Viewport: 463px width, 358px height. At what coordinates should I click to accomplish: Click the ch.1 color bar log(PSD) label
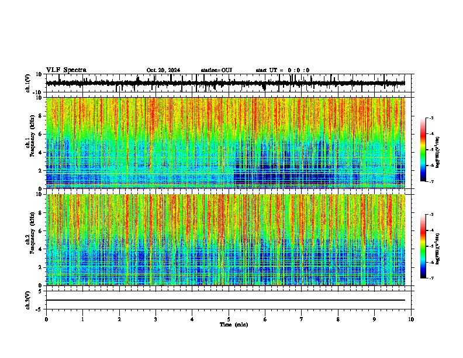tap(438, 153)
